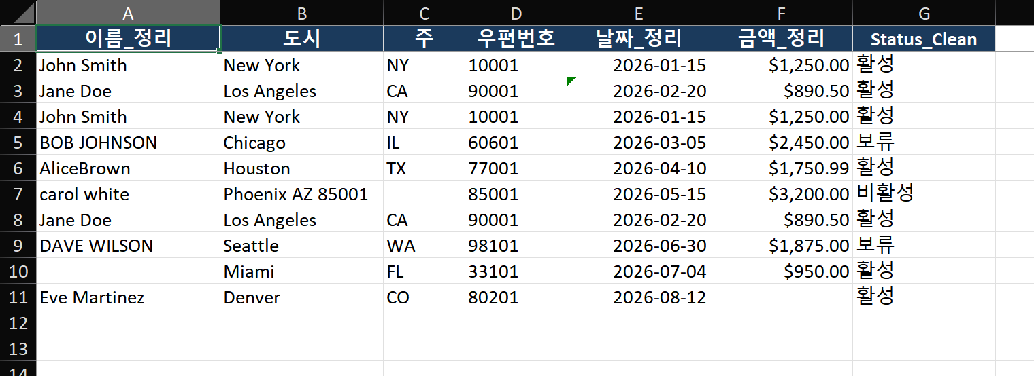This screenshot has width=1034, height=376.
Task: Select row 7 header
Action: (18, 193)
